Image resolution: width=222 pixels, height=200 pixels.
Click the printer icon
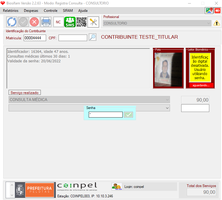pos(46,22)
